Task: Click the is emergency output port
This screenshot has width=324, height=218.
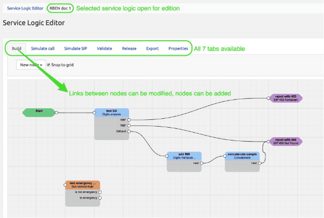Action: coord(100,198)
